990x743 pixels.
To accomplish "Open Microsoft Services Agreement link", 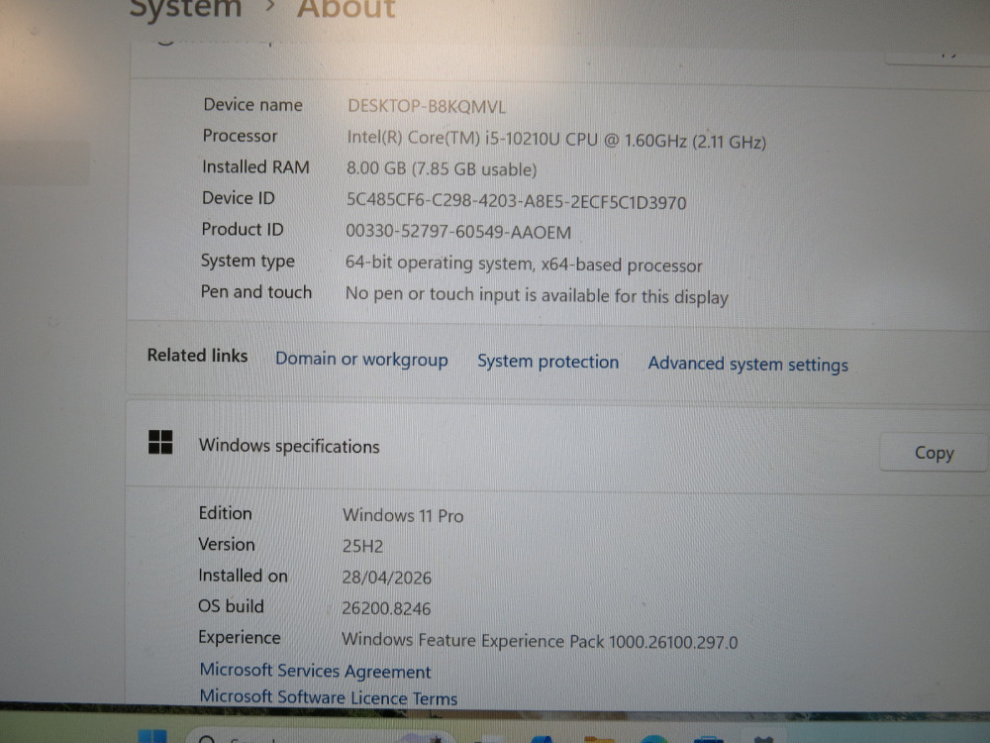I will click(x=315, y=671).
